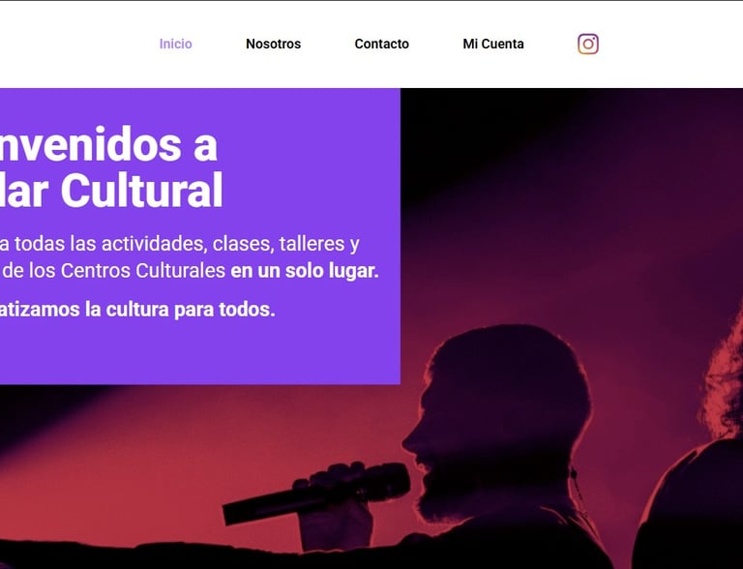Go to the Inicio page
743x569 pixels.
[x=175, y=45]
